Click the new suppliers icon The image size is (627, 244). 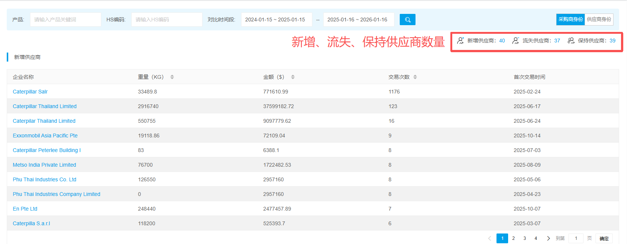tap(460, 41)
